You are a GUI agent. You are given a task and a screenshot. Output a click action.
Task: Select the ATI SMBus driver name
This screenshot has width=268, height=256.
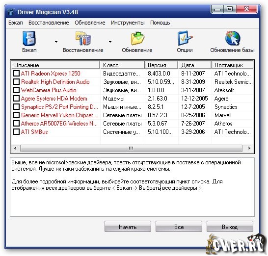[x=34, y=132]
